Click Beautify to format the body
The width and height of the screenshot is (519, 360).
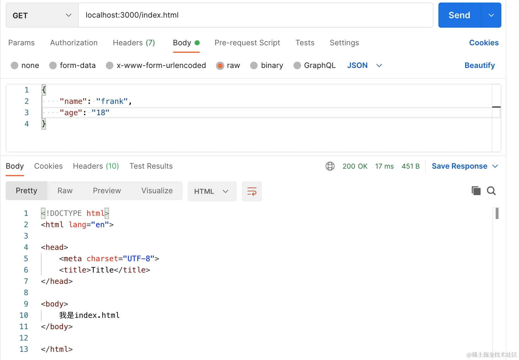[x=480, y=65]
